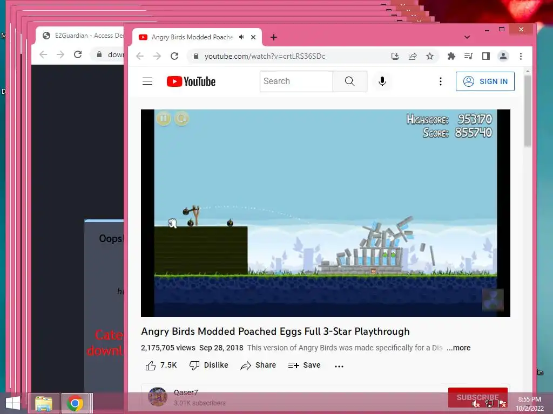Reload the E2Guardian window page
Viewport: 553px width, 414px height.
point(78,54)
